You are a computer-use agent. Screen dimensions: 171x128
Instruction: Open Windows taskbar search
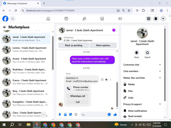(12, 125)
